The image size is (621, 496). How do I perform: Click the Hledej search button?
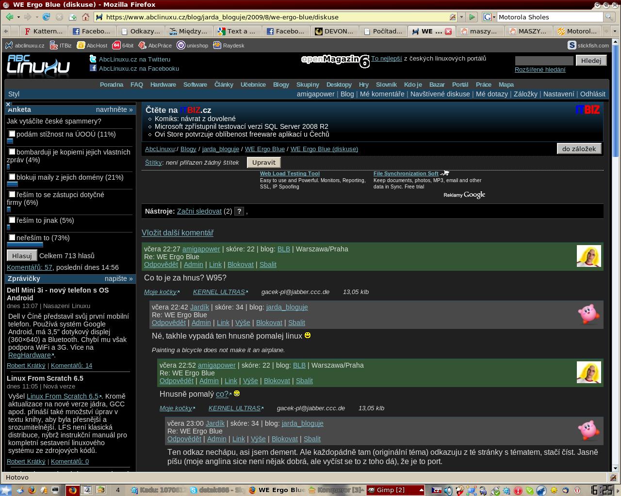click(591, 61)
